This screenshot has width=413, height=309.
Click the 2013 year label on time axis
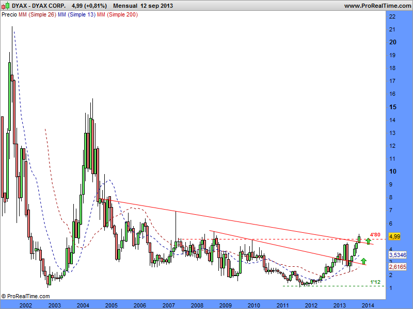(340, 305)
